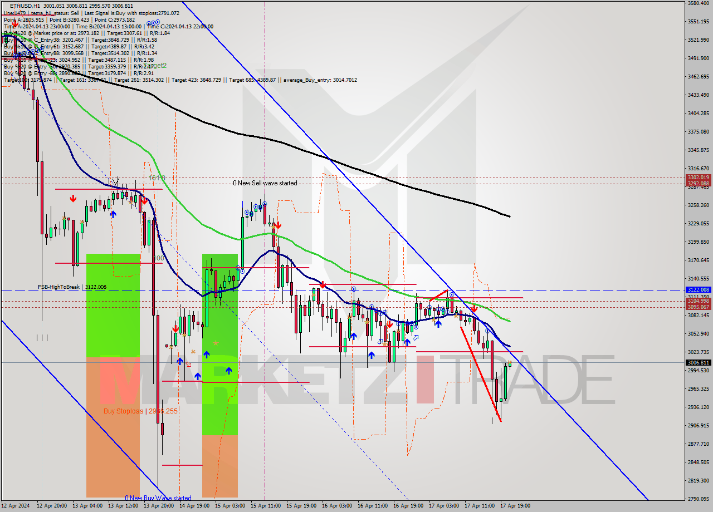713x512 pixels.
Task: Click the 3170.645 price axis label
Action: tap(698, 260)
